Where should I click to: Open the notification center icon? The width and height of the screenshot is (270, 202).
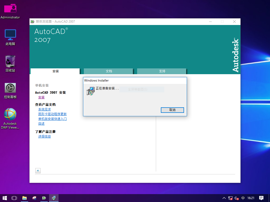click(261, 198)
